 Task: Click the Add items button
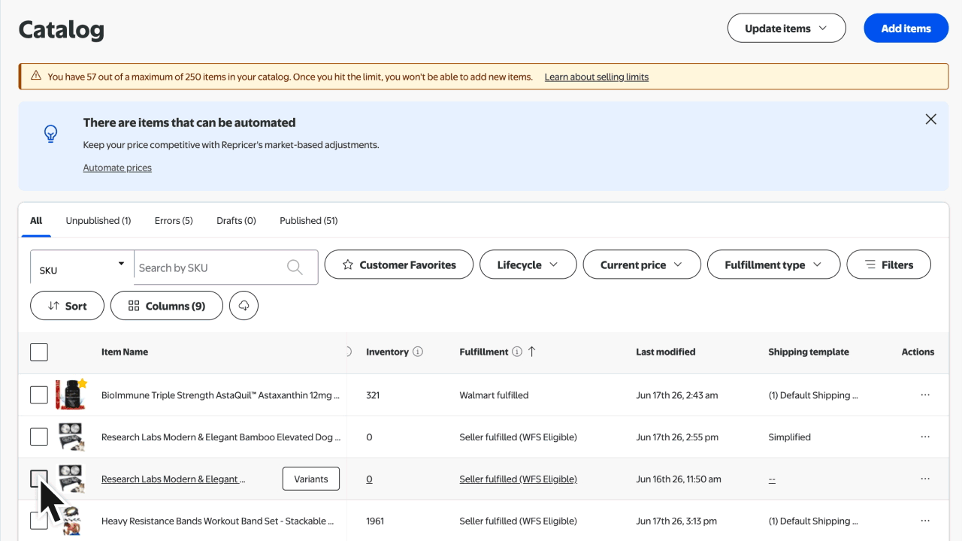pos(906,29)
